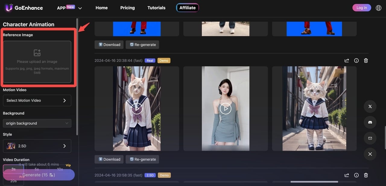Expand the origin background dropdown
Screen dimensions: 386x186
[37, 123]
